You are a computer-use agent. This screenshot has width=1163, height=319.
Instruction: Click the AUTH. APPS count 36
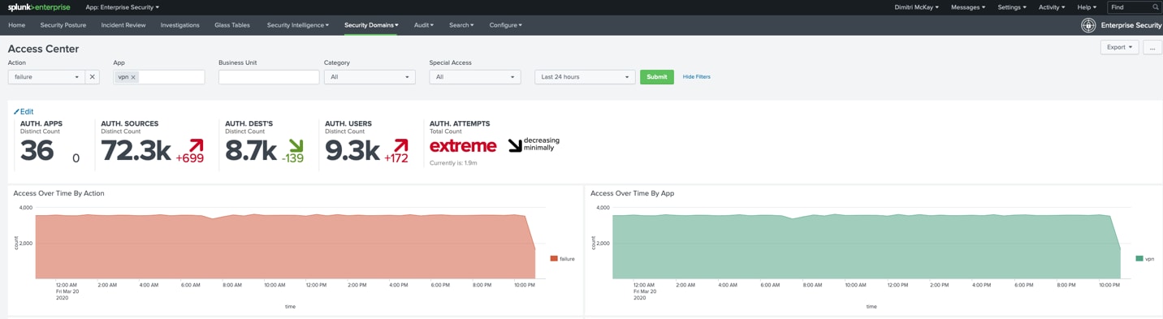37,151
